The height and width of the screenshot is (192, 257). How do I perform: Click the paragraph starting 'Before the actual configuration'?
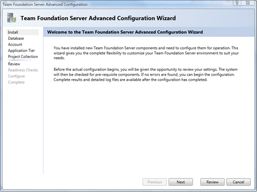(145, 75)
